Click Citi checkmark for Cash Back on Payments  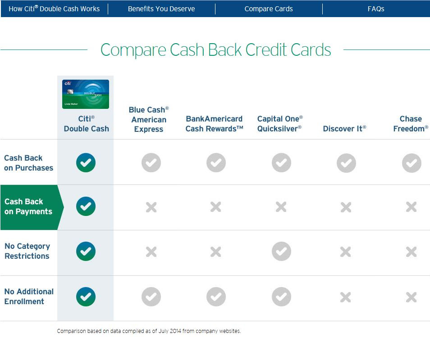tap(86, 206)
